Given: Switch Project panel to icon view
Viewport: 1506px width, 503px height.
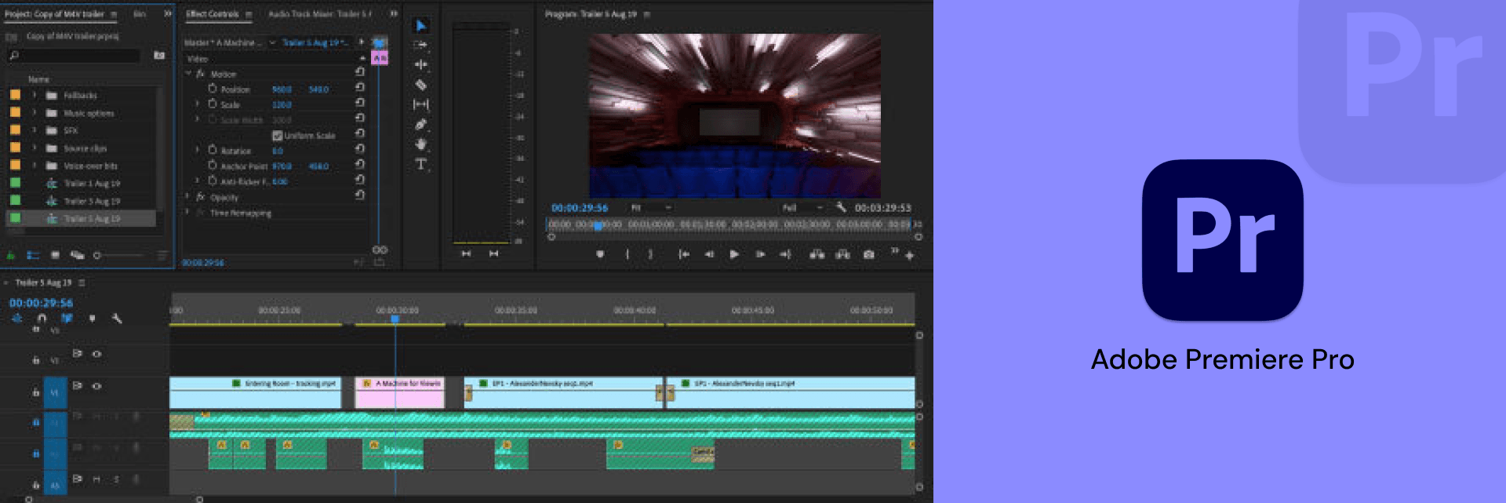Looking at the screenshot, I should point(55,255).
